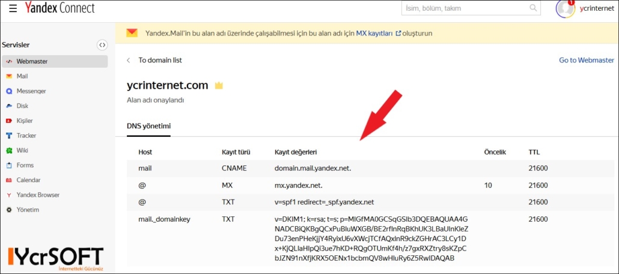The height and width of the screenshot is (274, 619).
Task: Click the Yandex Browser icon in the sidebar
Action: pos(10,195)
